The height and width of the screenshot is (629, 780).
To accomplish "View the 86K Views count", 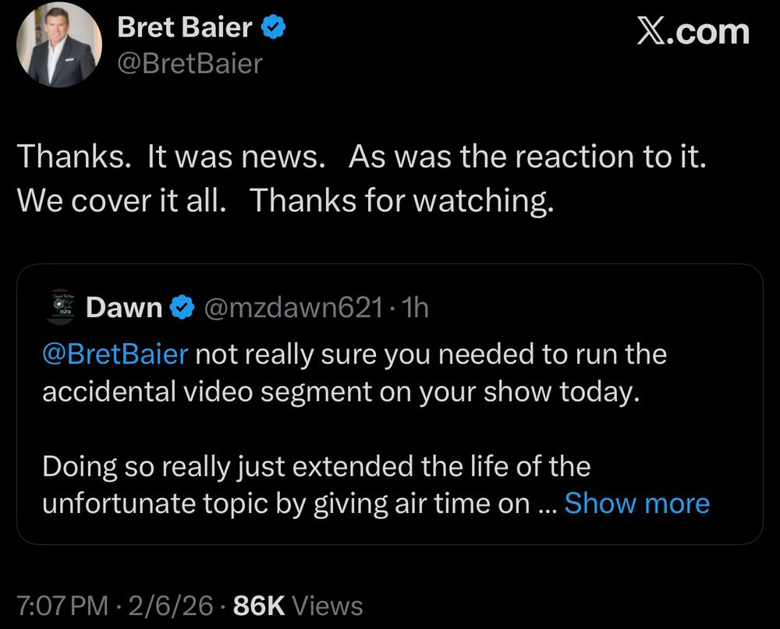I will click(296, 606).
